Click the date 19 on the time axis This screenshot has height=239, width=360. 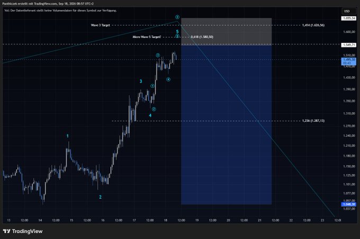click(197, 220)
